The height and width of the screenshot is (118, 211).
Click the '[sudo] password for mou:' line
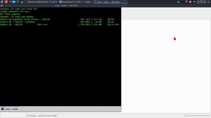(15, 11)
